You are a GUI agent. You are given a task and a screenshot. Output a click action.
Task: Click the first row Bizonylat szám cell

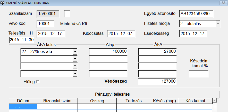pos(57,107)
